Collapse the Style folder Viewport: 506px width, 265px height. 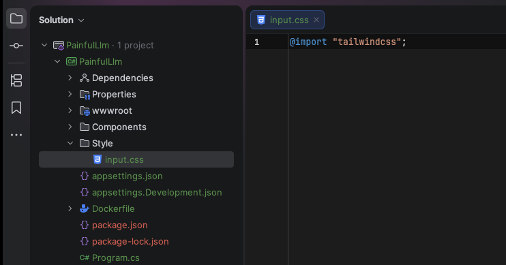coord(70,143)
